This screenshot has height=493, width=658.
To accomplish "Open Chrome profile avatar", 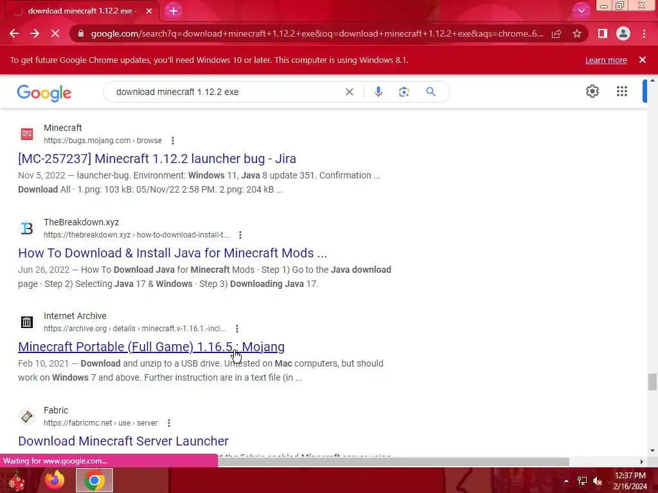I will pos(623,33).
